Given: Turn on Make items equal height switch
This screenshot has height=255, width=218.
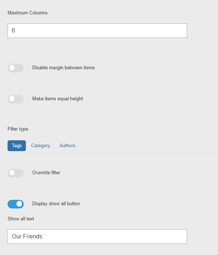Looking at the screenshot, I should pos(15,99).
